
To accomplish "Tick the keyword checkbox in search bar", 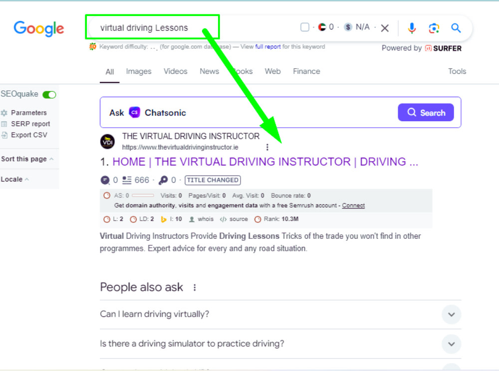I will pyautogui.click(x=304, y=27).
